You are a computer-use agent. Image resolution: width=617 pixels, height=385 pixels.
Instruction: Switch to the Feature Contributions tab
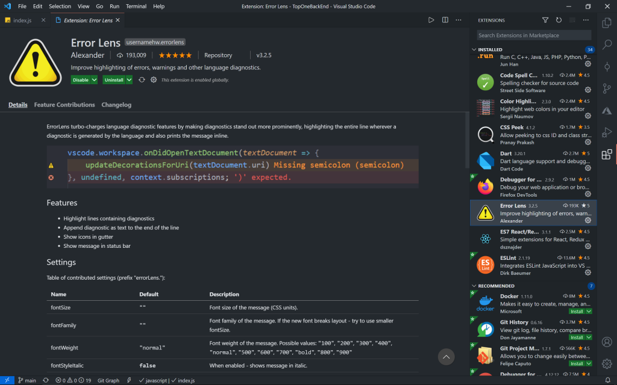pos(64,105)
